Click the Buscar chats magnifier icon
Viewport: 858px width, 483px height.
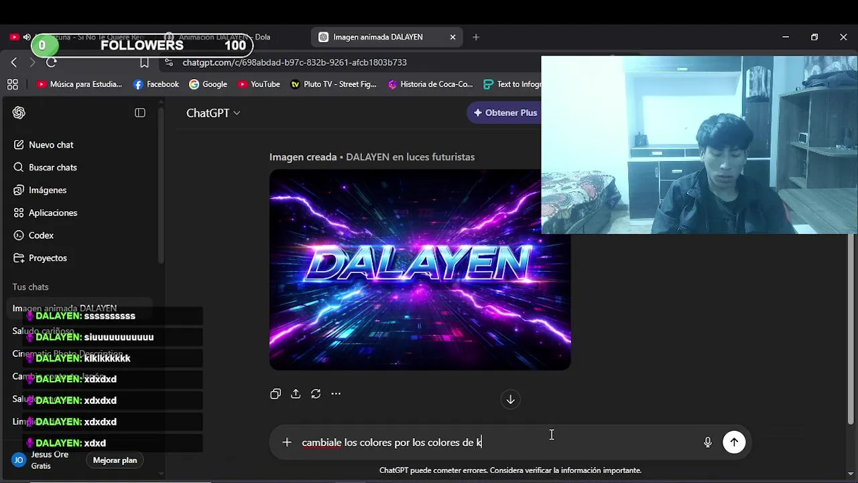19,167
